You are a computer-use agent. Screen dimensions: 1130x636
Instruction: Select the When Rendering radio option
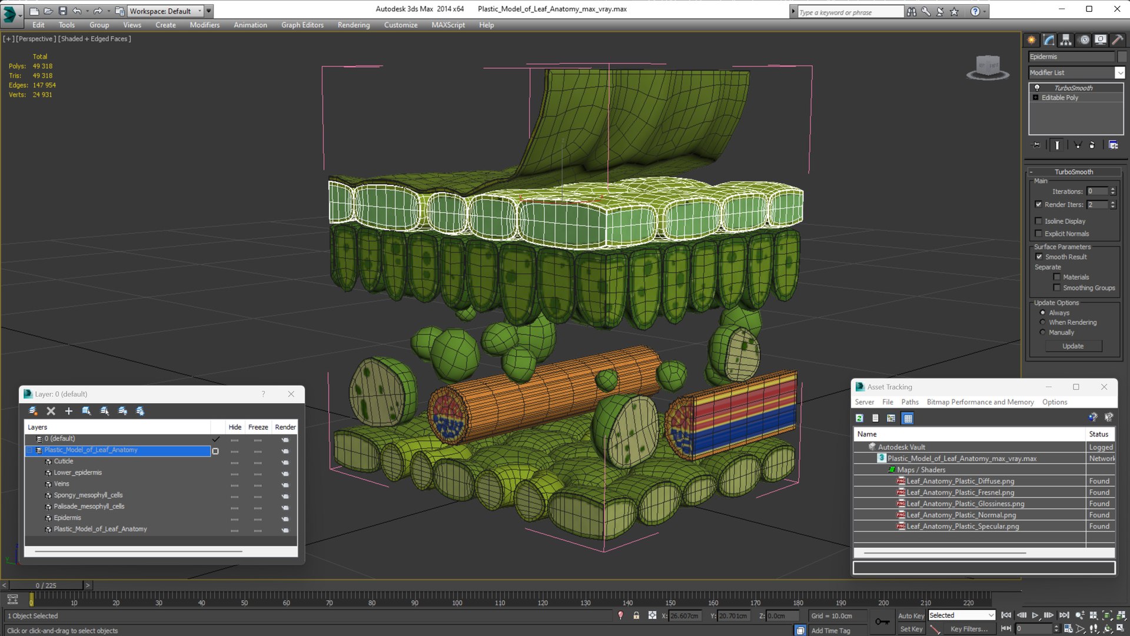point(1042,322)
